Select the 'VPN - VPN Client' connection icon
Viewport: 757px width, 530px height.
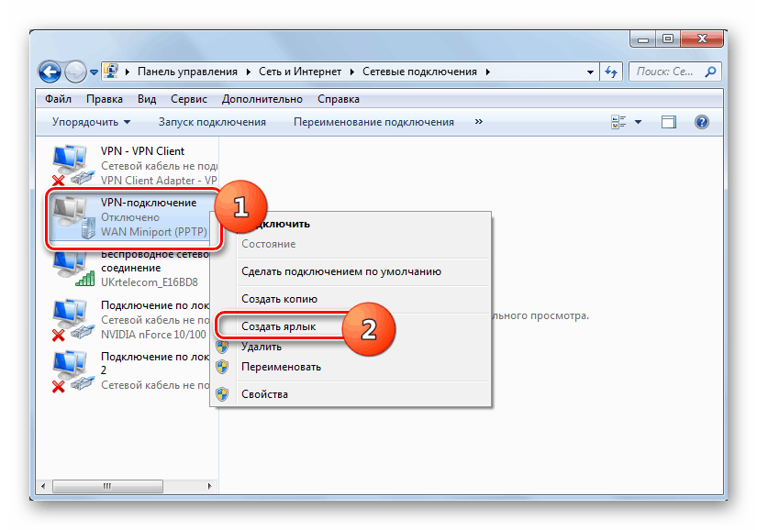click(x=72, y=164)
